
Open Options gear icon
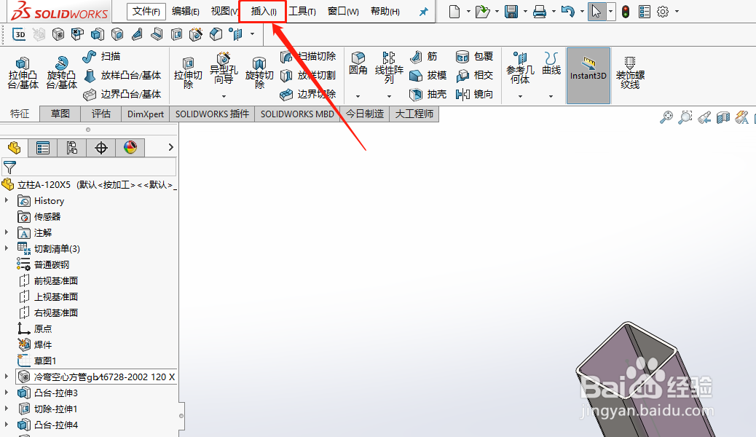663,12
